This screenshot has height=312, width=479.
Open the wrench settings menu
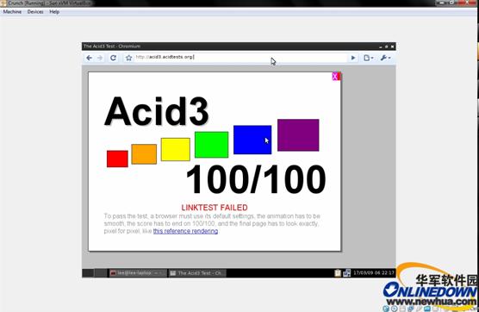coord(385,58)
